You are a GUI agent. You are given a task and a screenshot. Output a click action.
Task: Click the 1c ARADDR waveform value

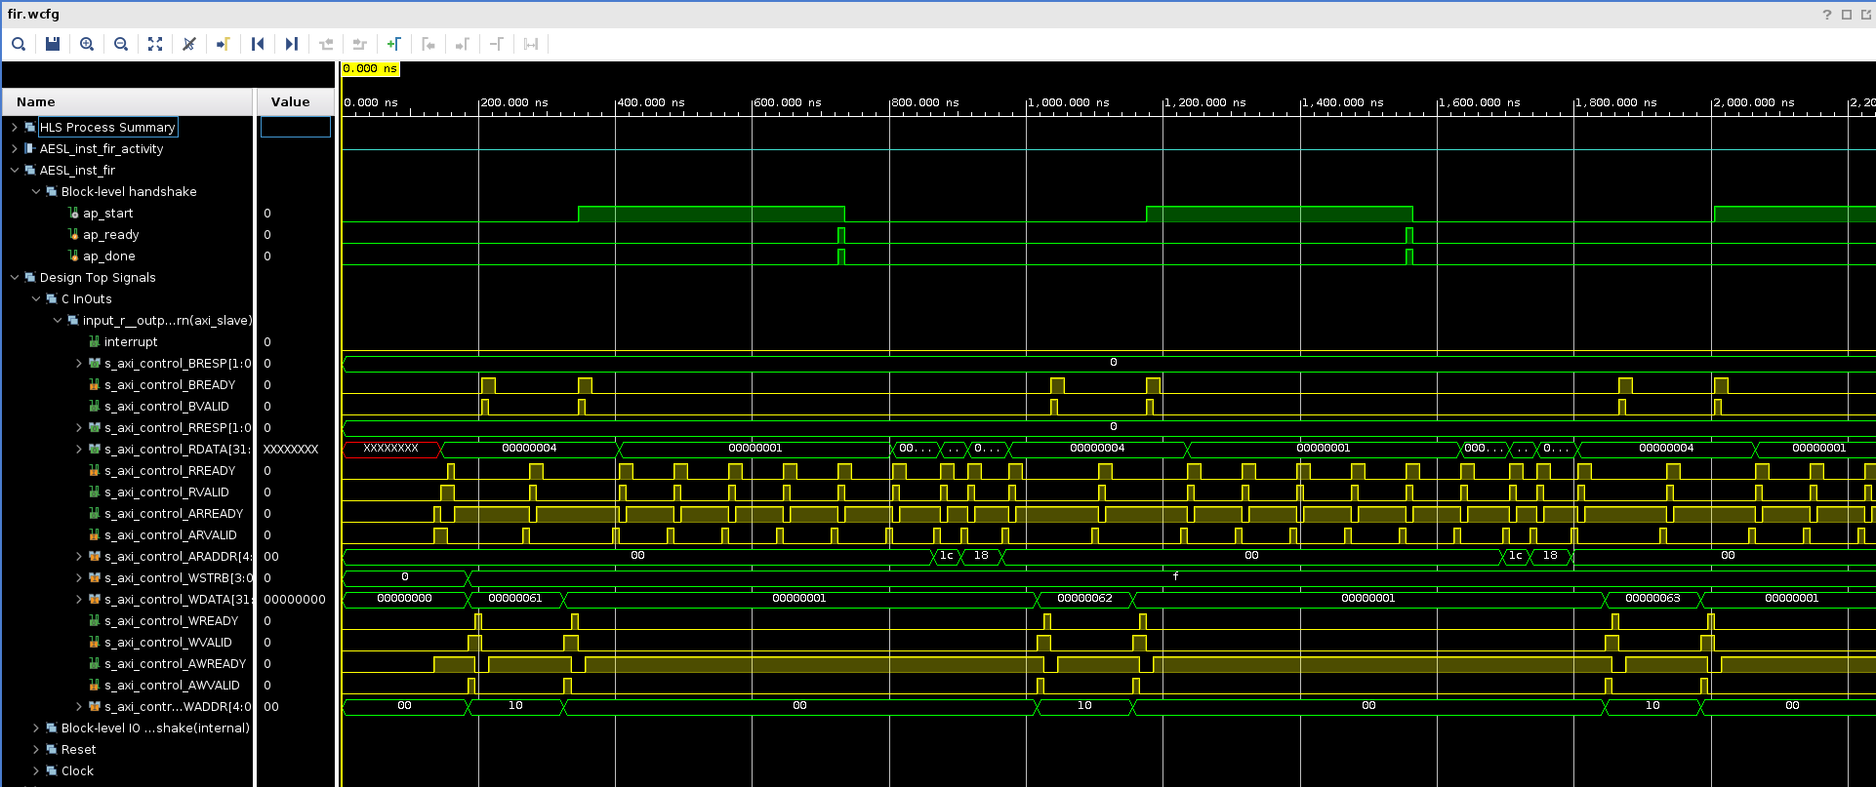click(x=947, y=556)
